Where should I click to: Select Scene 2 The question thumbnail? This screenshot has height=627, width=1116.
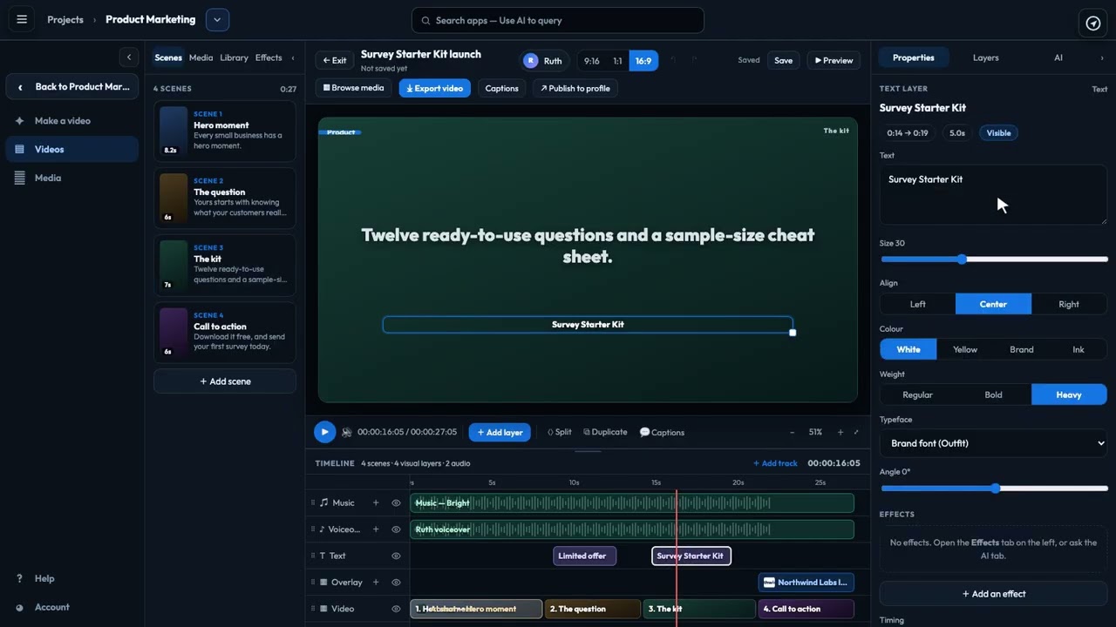(174, 198)
